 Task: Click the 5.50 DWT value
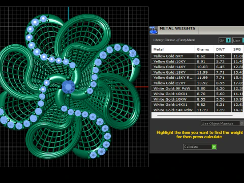[x=220, y=99]
